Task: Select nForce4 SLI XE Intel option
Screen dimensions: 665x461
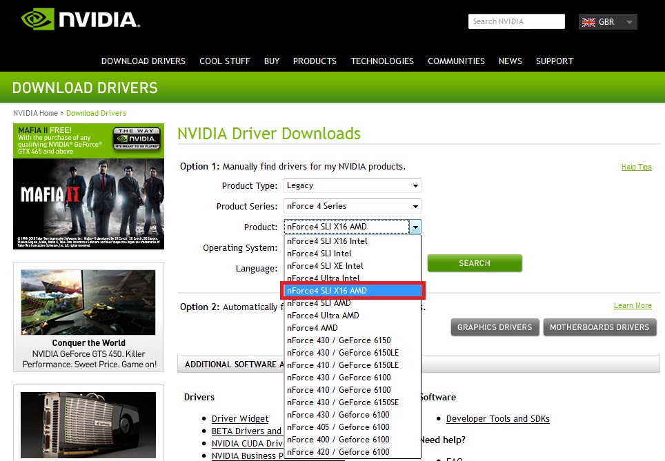Action: [352, 266]
